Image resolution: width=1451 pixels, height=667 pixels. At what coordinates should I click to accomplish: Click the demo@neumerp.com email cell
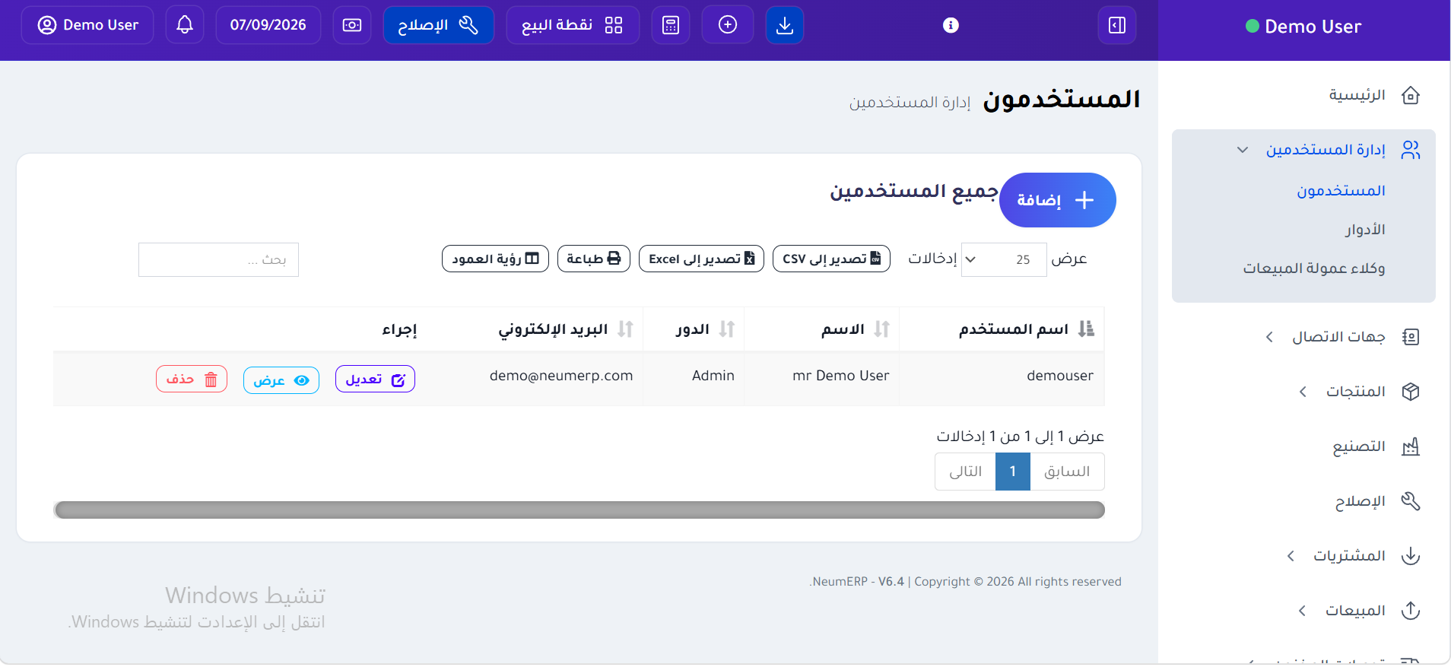561,376
